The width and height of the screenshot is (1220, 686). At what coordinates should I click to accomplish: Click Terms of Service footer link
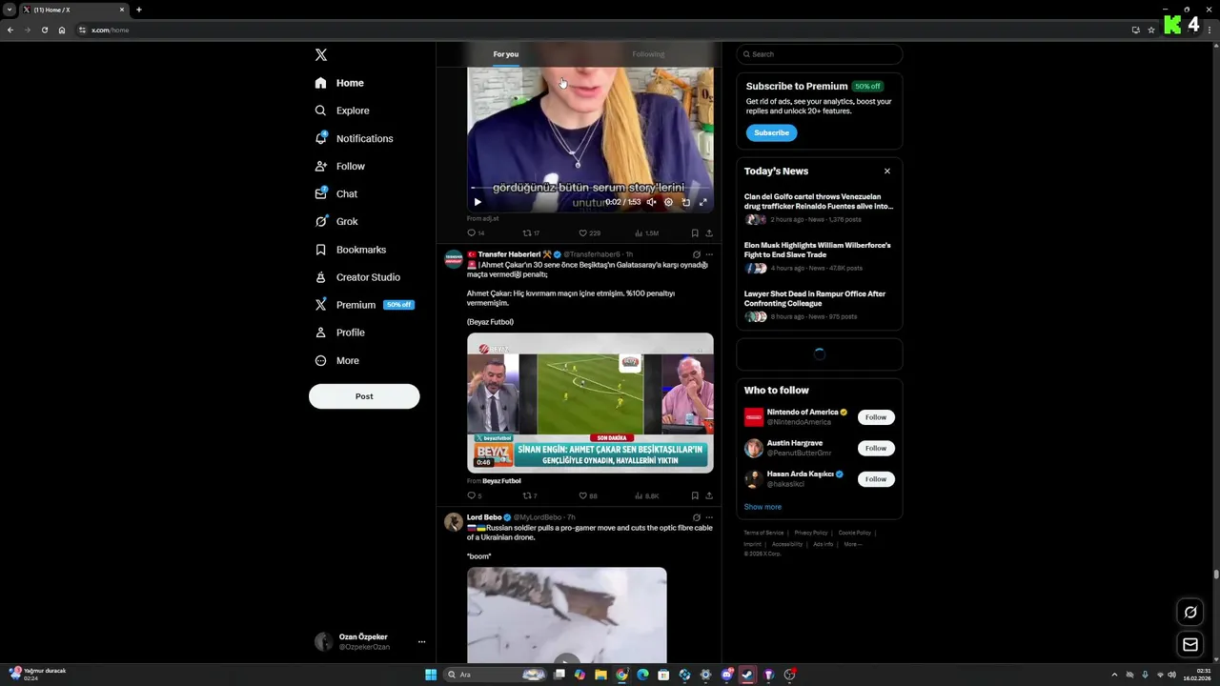pos(763,533)
